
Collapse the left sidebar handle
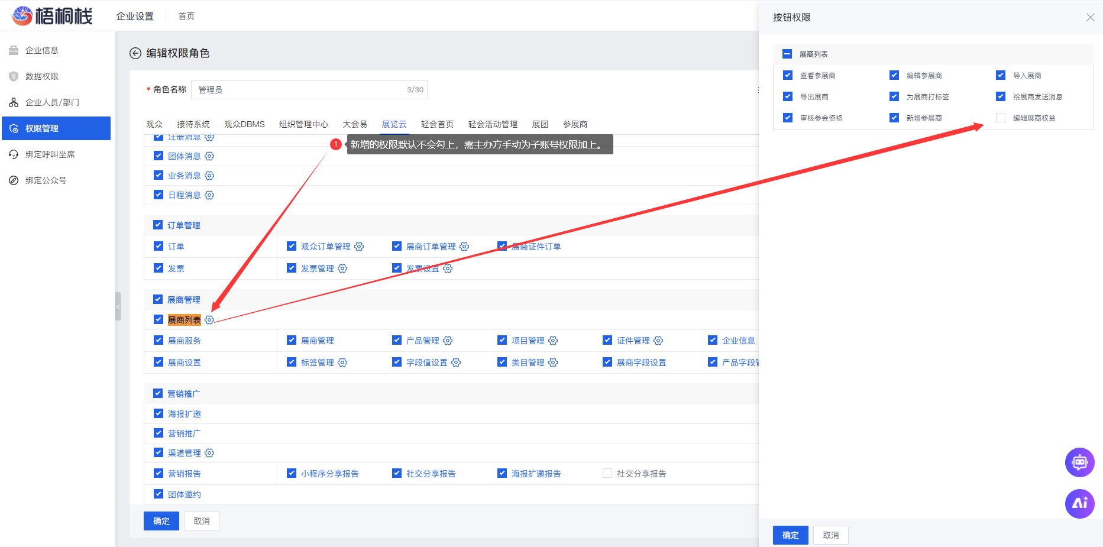118,306
